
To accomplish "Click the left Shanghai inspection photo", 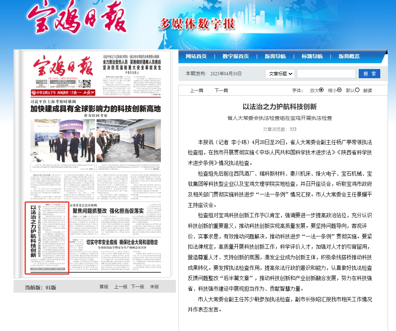I will pos(63,141).
